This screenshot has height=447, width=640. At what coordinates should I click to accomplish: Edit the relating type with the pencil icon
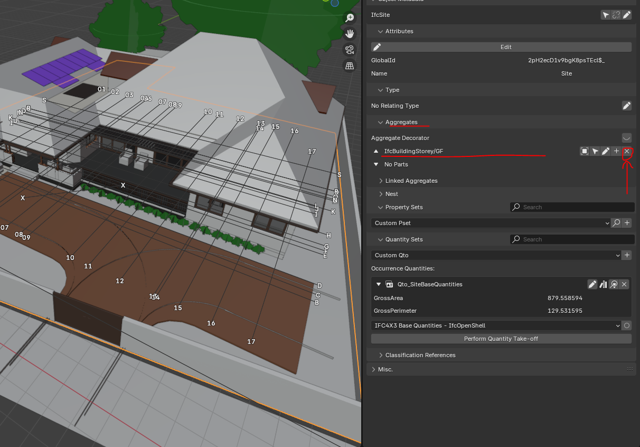627,106
